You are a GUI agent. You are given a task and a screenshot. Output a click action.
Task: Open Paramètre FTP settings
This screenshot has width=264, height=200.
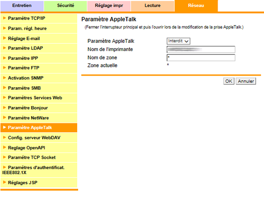tap(39, 68)
